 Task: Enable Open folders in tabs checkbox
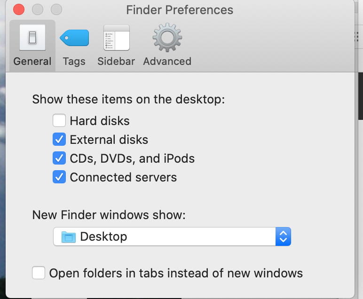click(x=39, y=273)
